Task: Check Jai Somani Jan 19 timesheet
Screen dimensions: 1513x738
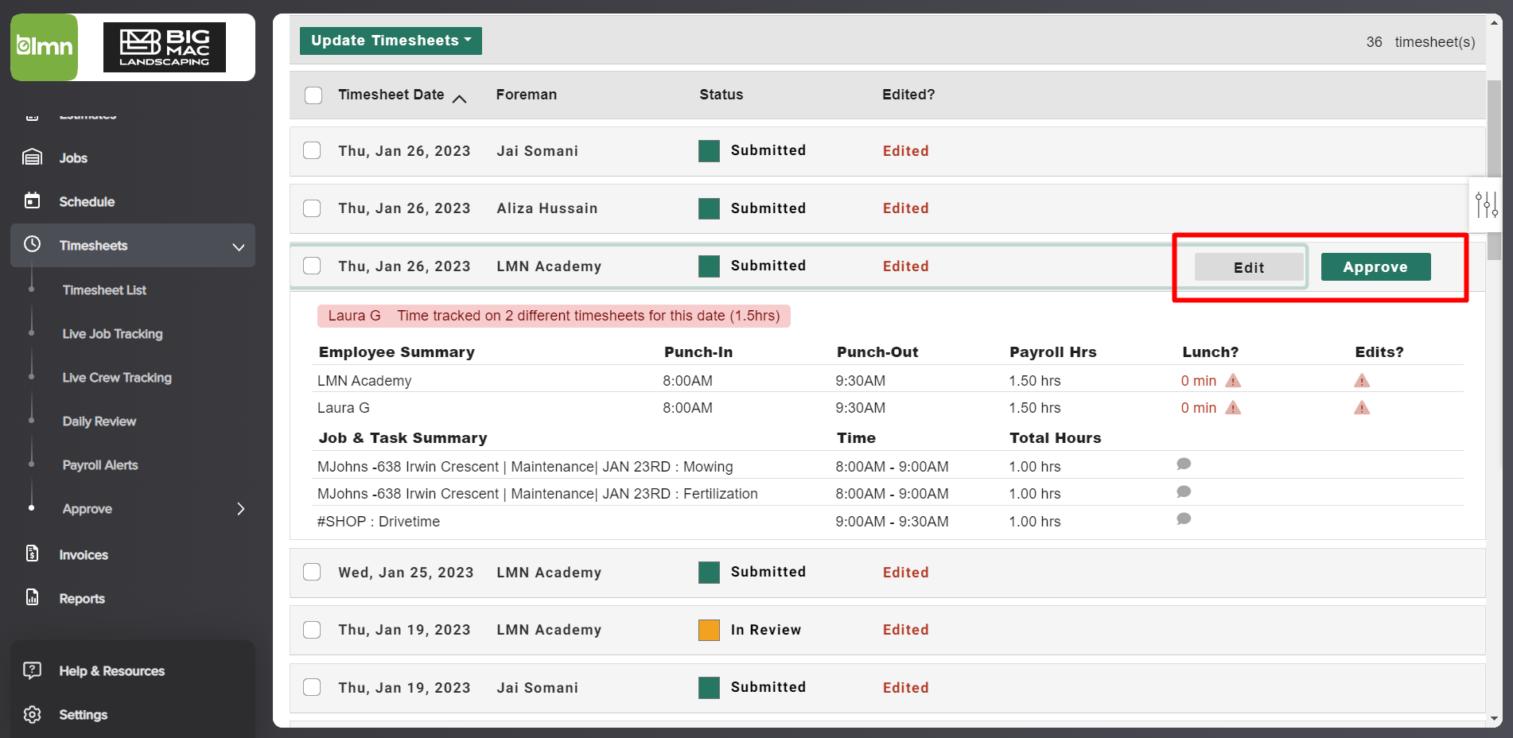Action: coord(312,687)
